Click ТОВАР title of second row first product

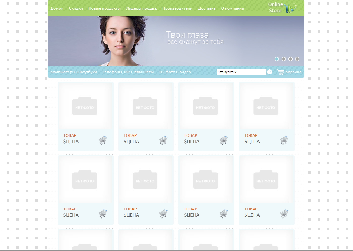point(70,209)
